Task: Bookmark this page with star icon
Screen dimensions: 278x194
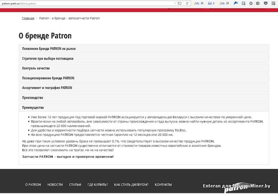Action: pyautogui.click(x=251, y=3)
